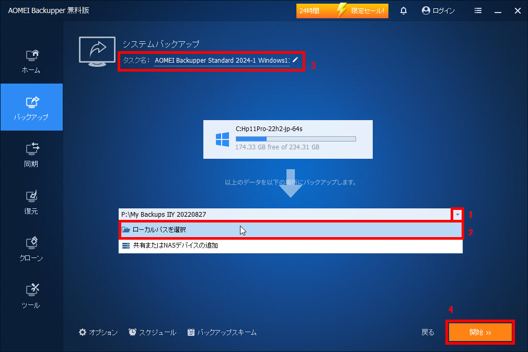This screenshot has height=352, width=528.
Task: Select 共有またはNASデバイスの追加 option
Action: (x=290, y=245)
